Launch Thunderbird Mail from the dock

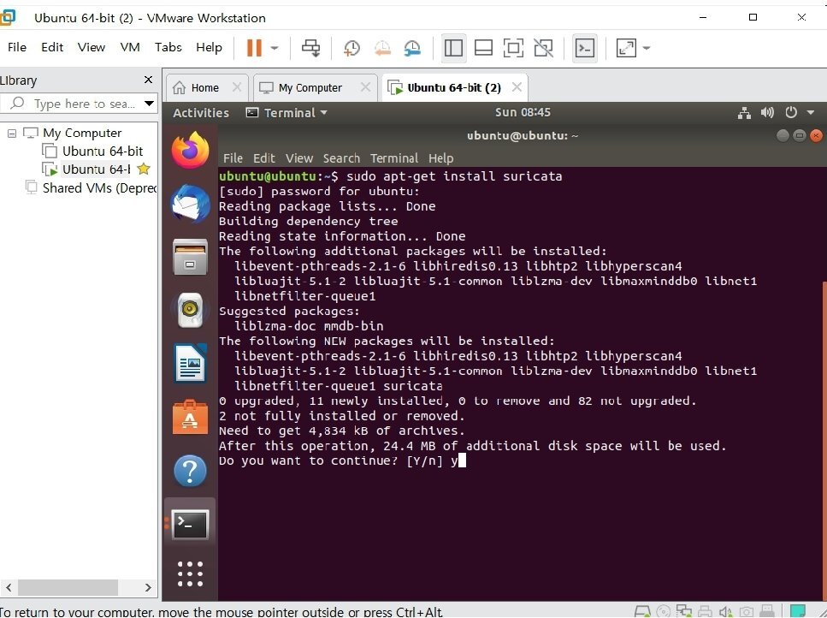click(190, 204)
